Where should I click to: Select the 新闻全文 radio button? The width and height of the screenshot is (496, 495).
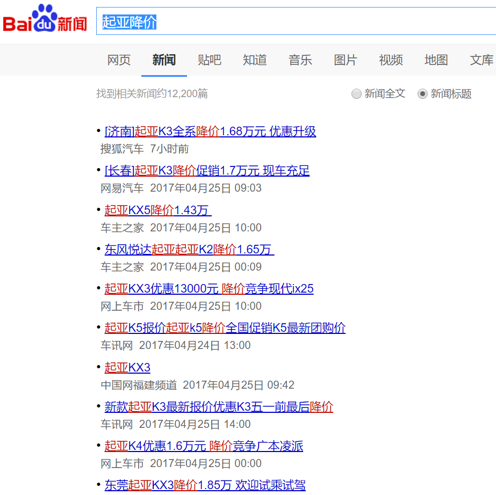pos(356,94)
